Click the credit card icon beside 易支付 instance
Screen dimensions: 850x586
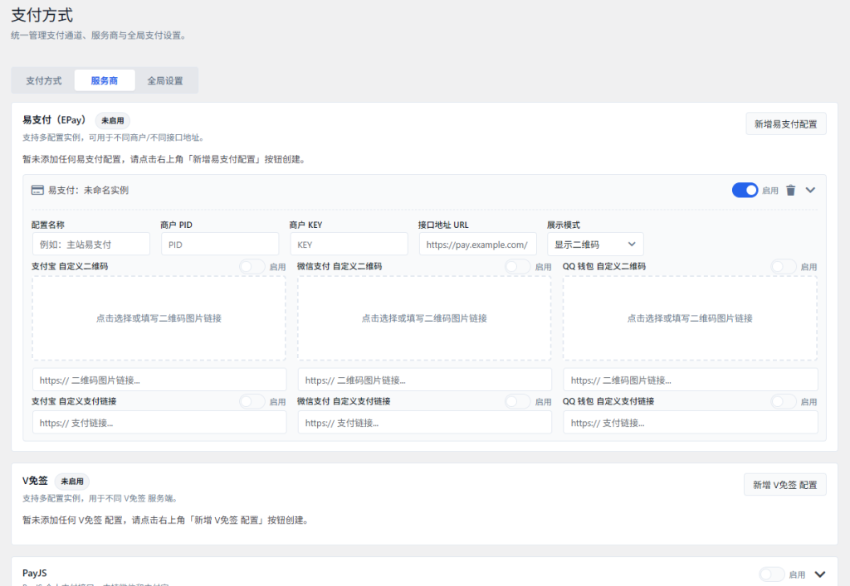pos(37,191)
